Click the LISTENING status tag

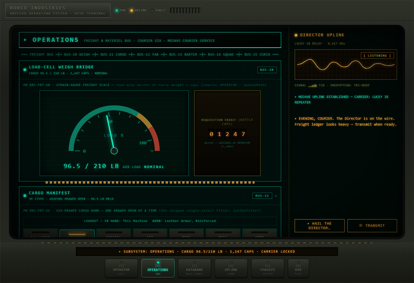pyautogui.click(x=377, y=56)
